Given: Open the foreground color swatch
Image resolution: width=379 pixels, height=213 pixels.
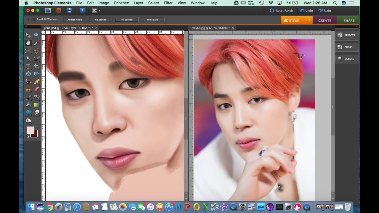Looking at the screenshot, I should (30, 130).
